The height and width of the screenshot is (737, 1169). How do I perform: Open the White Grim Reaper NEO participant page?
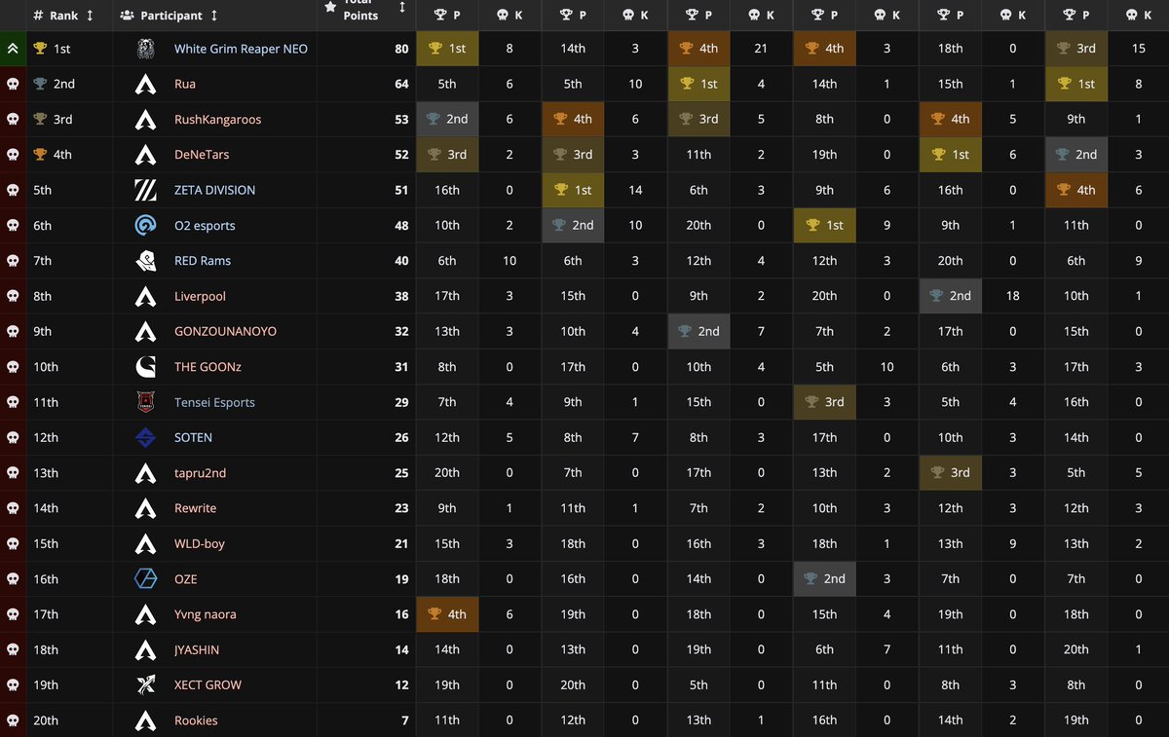point(241,49)
